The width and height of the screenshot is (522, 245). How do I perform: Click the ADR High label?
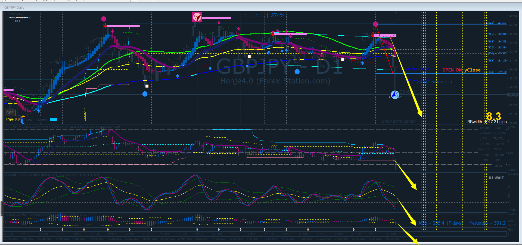(x=417, y=69)
